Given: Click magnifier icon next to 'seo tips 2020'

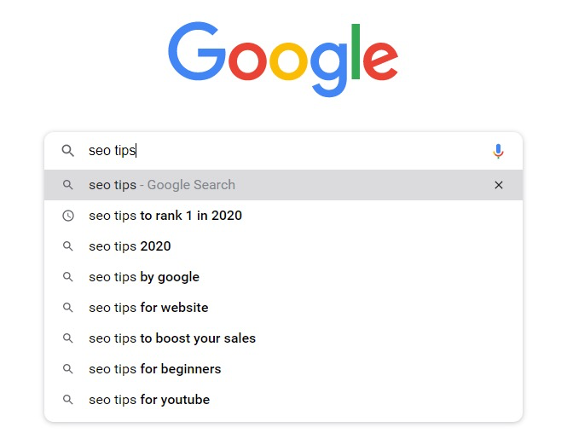Looking at the screenshot, I should click(x=67, y=246).
